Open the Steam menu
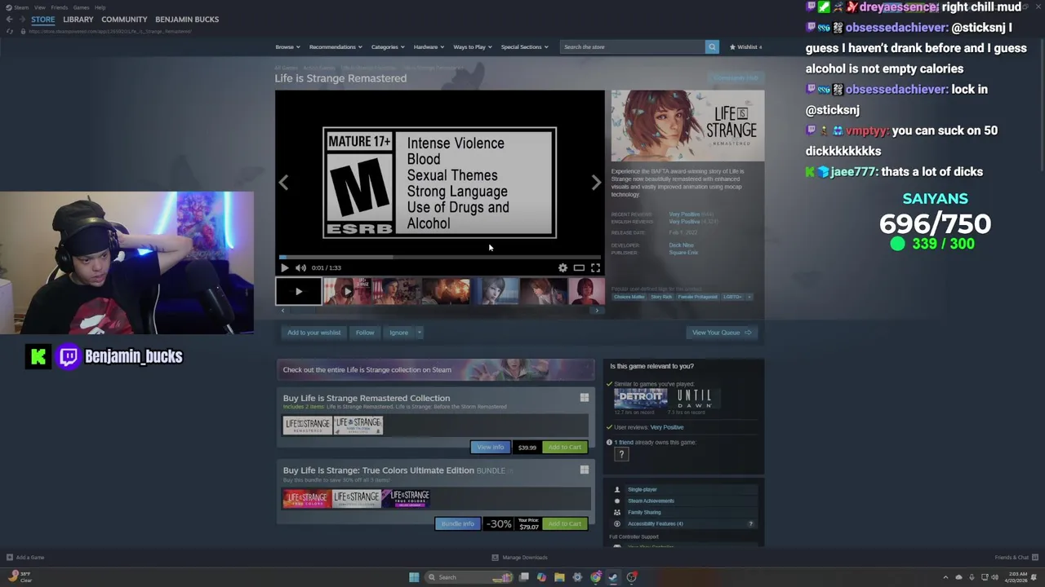This screenshot has width=1045, height=587. [x=20, y=7]
